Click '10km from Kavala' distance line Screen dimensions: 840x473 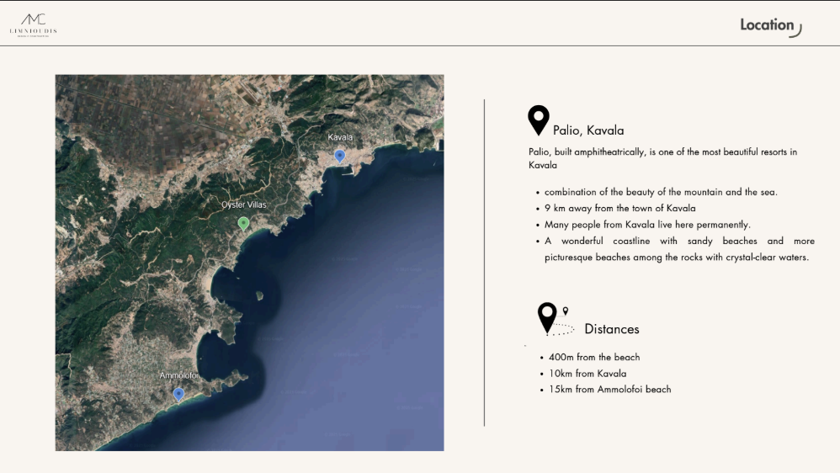587,374
